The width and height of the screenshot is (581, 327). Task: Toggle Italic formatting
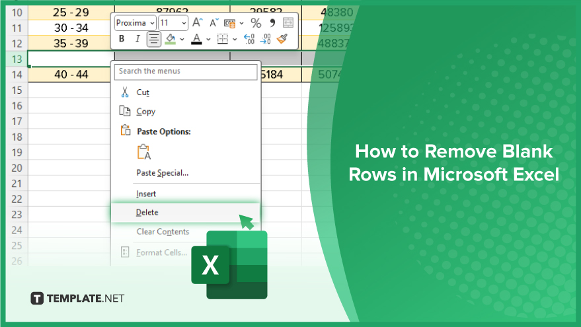[137, 38]
